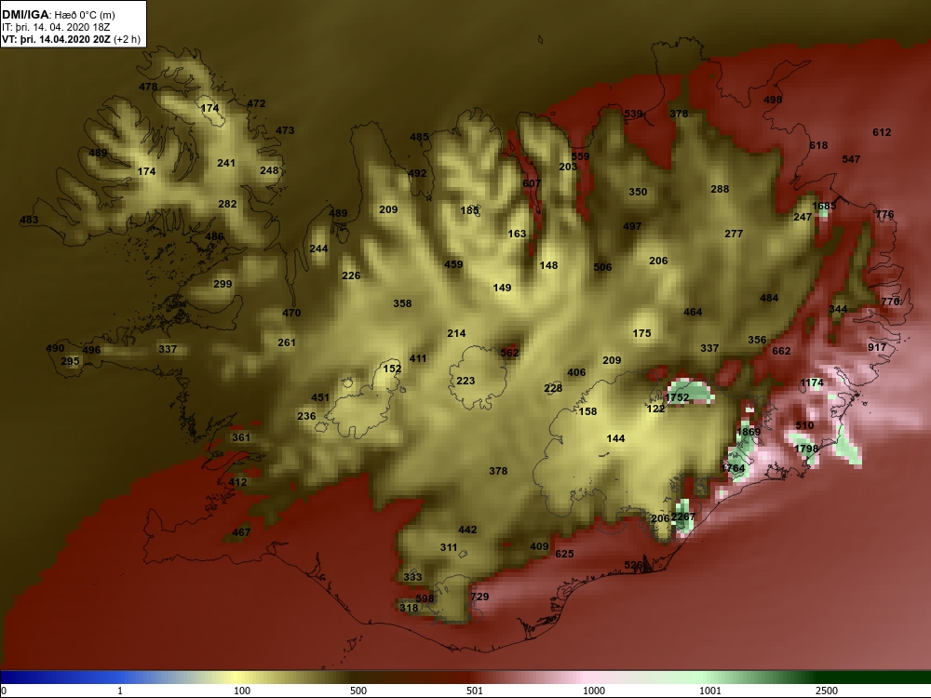Click the map value 478 in the Westfjords
Screen dimensions: 931x698
148,87
